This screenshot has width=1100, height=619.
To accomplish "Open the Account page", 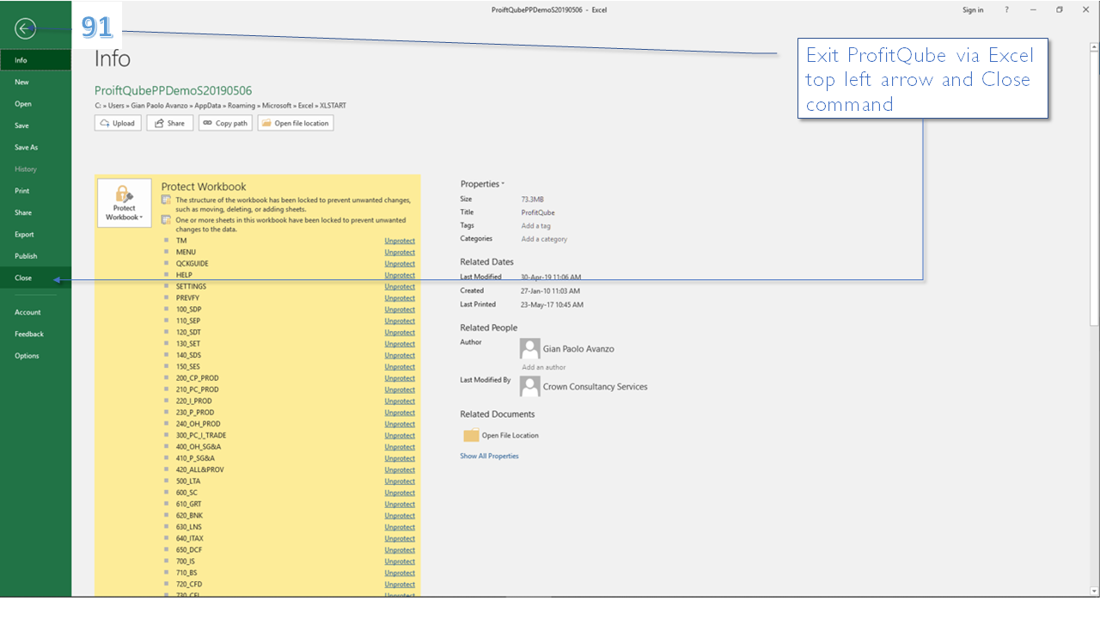I will point(35,312).
